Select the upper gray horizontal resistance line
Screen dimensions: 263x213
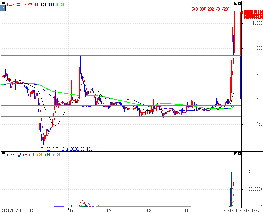[121, 55]
